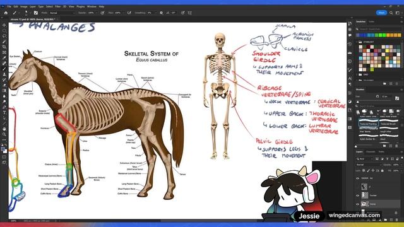Open Smoothing value dropdown arrow

point(155,13)
